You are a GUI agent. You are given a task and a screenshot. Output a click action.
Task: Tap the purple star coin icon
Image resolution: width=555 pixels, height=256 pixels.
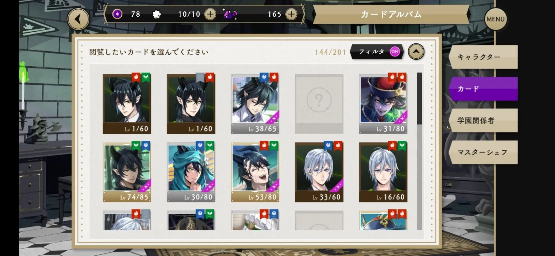117,14
